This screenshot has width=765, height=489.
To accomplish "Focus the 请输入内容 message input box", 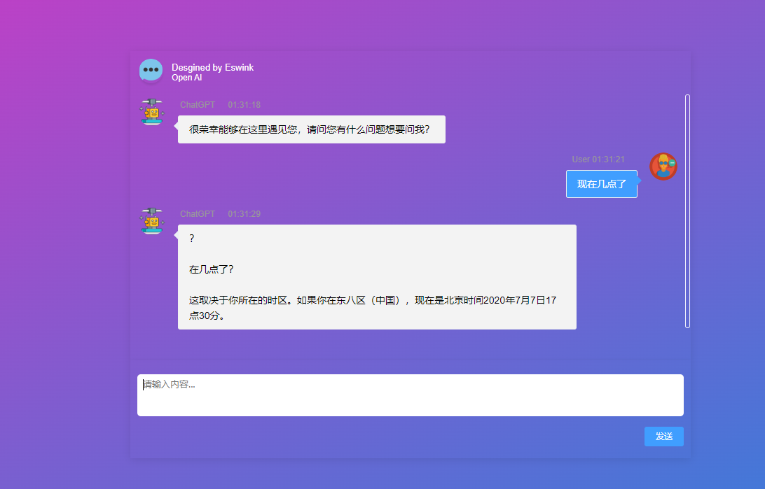I will click(x=410, y=395).
